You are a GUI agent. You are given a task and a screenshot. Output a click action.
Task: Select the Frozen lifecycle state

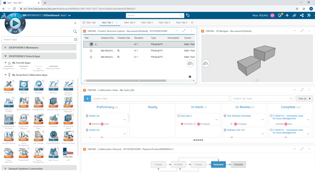tap(198, 165)
